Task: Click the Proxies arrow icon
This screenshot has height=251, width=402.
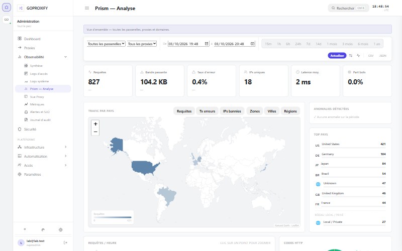Action: coord(20,48)
